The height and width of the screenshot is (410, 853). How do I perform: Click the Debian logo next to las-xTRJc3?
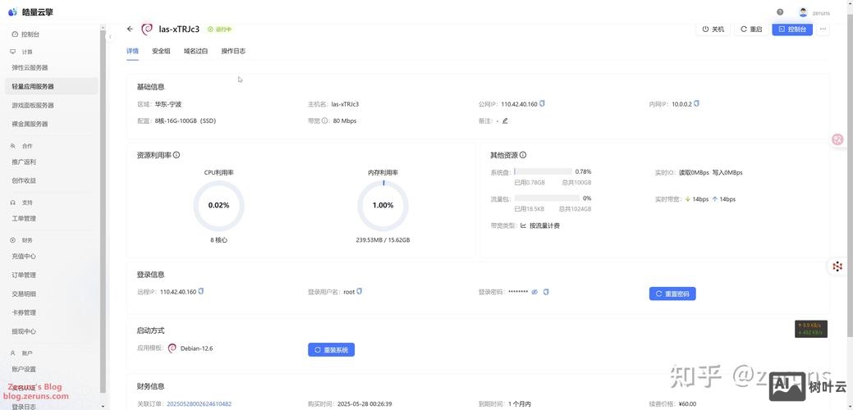[x=146, y=29]
